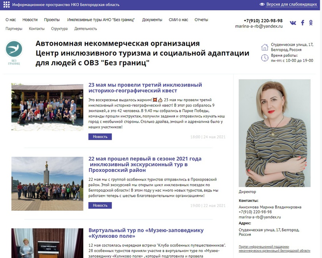The image size is (322, 258).
Task: Click the name Анисимова Марина Владимировна
Action: 270,207
